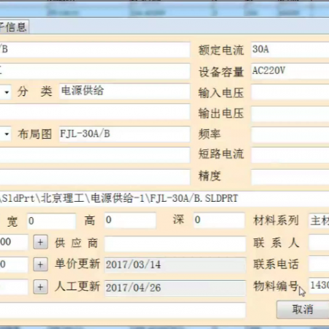Viewport: 329px width, 329px height.
Task: Click the empty field left of 精度
Action: pos(95,177)
